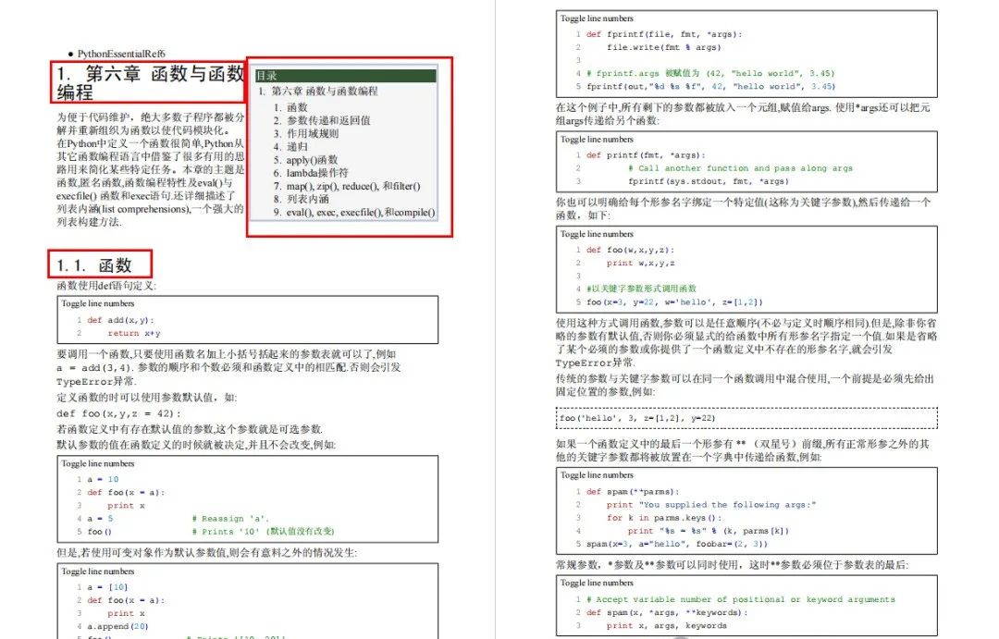Toggle line numbers for the a = 10 code block
The height and width of the screenshot is (639, 999).
pyautogui.click(x=97, y=463)
